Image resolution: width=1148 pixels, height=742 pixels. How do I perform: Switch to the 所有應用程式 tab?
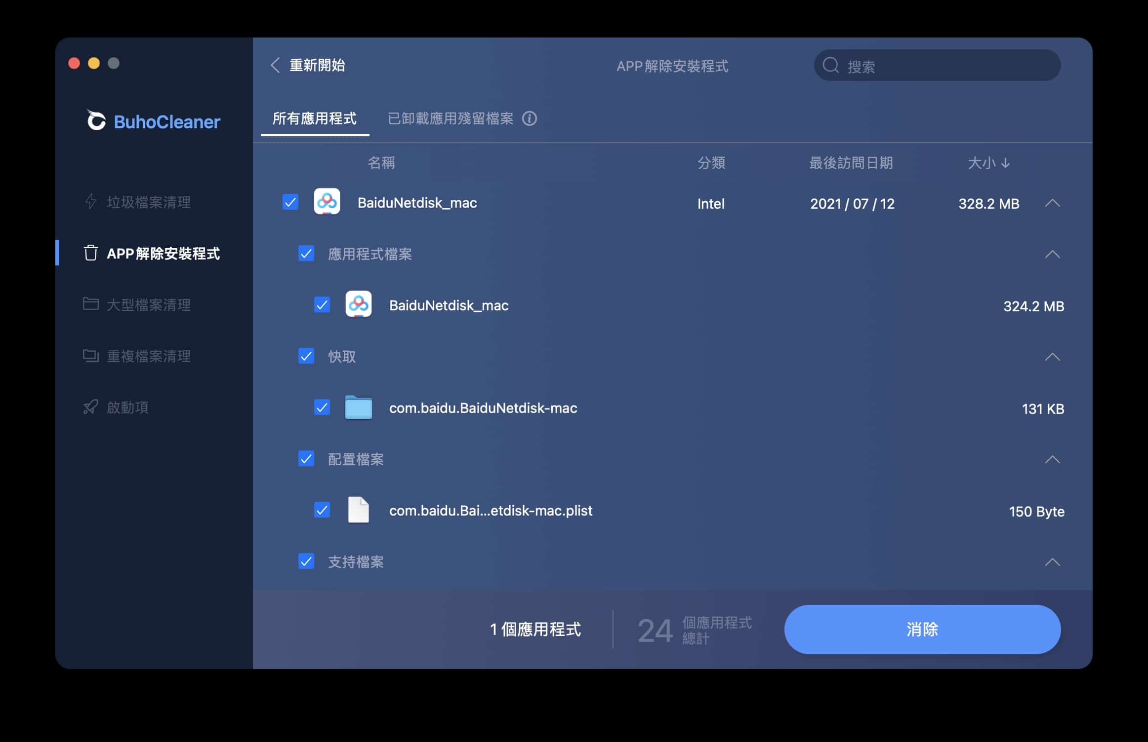[x=315, y=118]
